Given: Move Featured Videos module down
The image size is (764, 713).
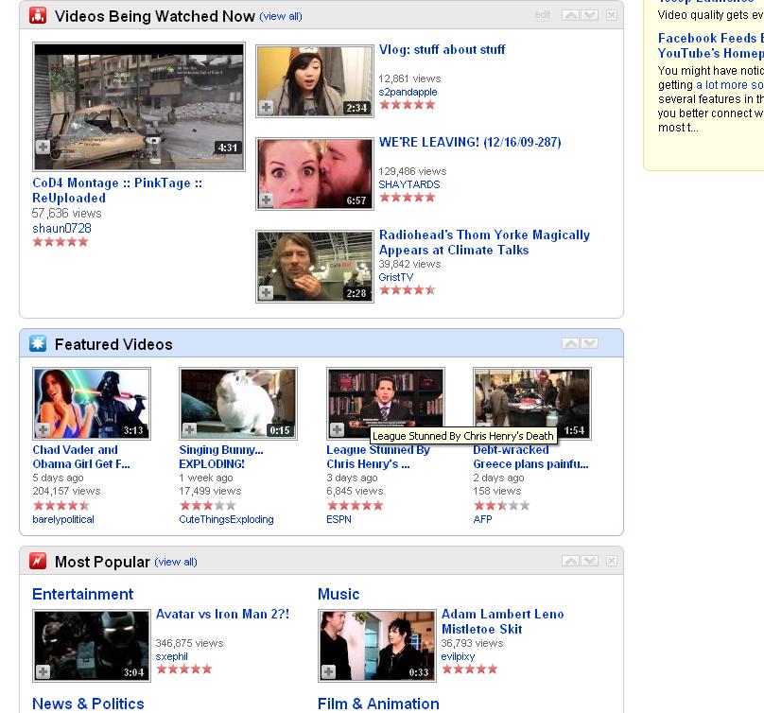Looking at the screenshot, I should 590,343.
